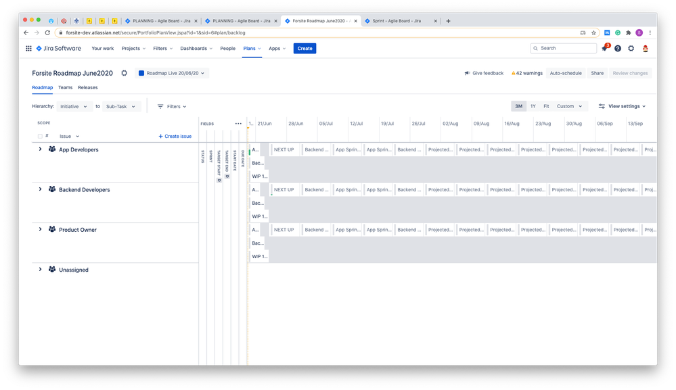The height and width of the screenshot is (390, 676).
Task: Open the Projects menu
Action: pos(134,49)
